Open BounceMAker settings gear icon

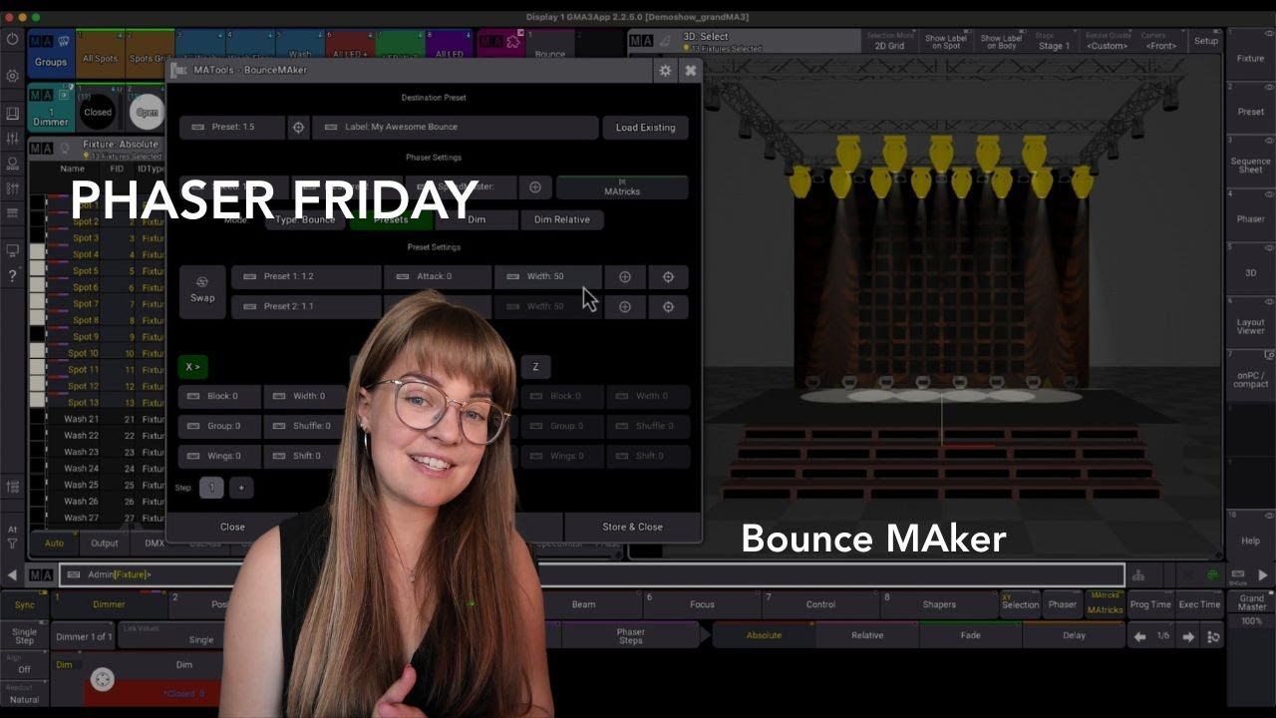665,71
